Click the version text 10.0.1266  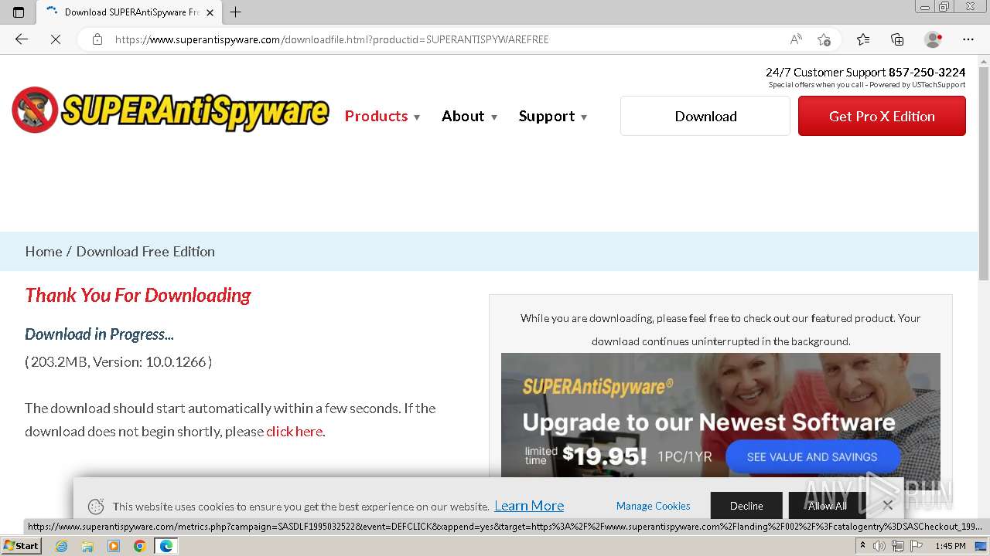pos(176,361)
